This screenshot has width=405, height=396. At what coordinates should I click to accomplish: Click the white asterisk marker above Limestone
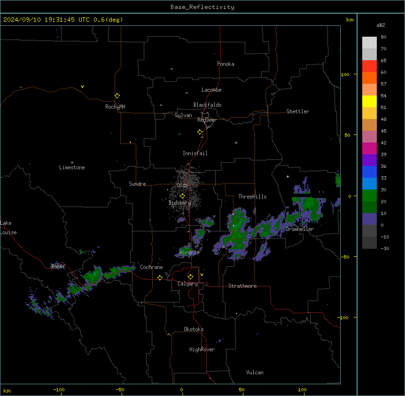coord(72,163)
